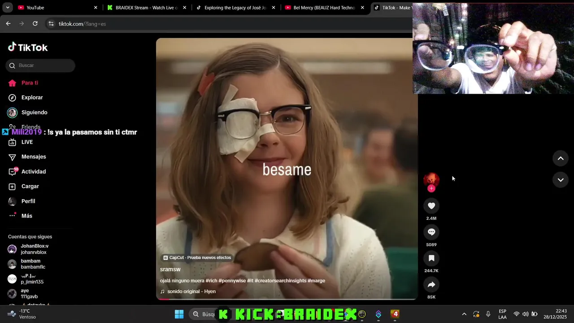Open the p_jimin135 followed account
The height and width of the screenshot is (323, 574).
click(32, 279)
